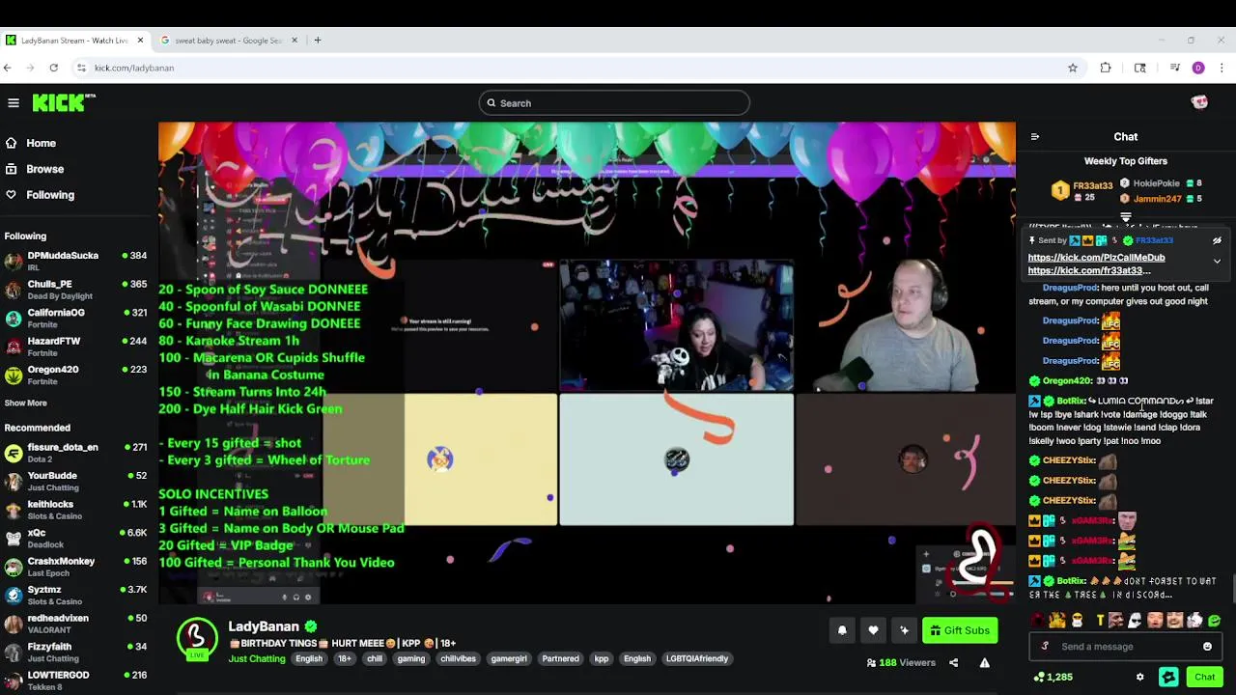Screen dimensions: 1236x695
Task: Toggle stream notification bell
Action: click(x=842, y=630)
